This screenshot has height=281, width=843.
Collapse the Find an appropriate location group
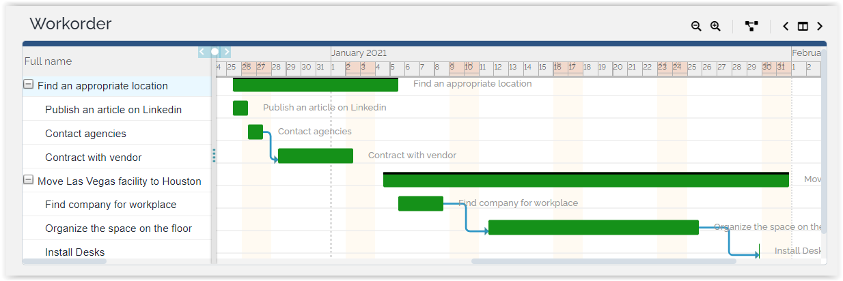click(29, 85)
